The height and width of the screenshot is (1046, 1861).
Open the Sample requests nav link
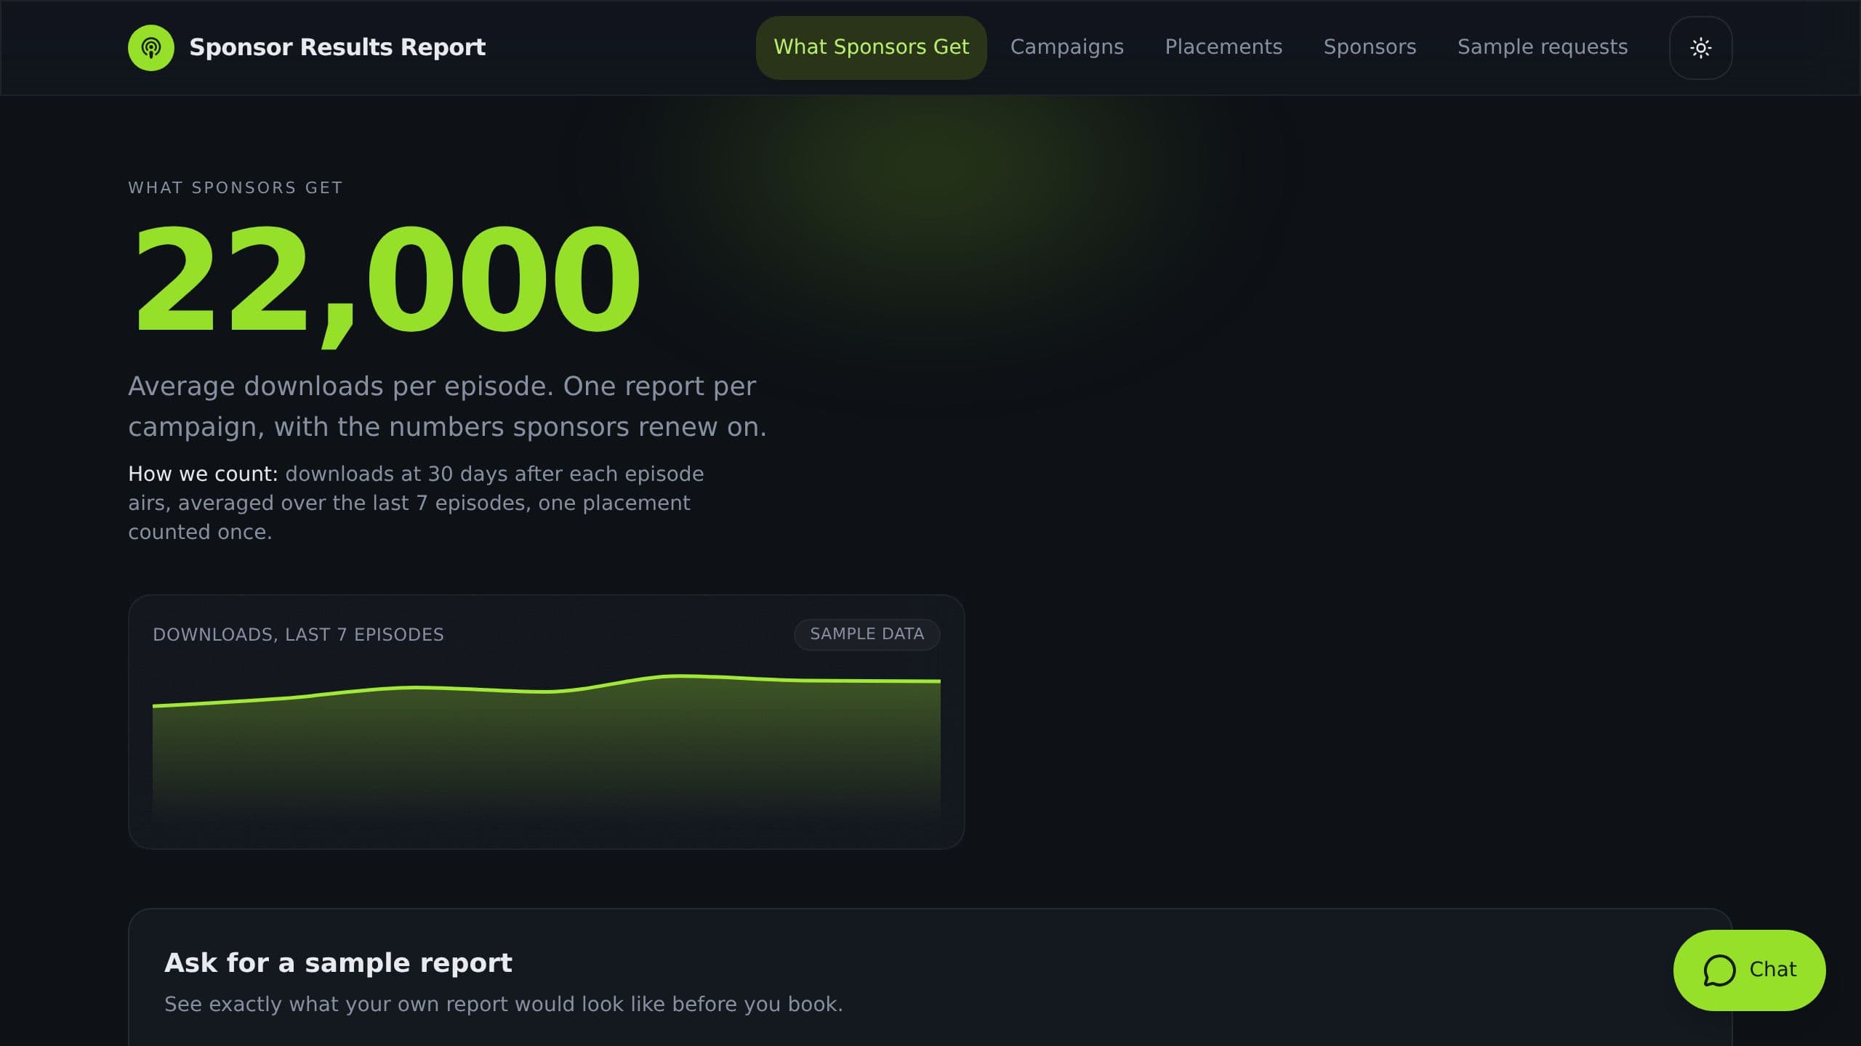1543,48
